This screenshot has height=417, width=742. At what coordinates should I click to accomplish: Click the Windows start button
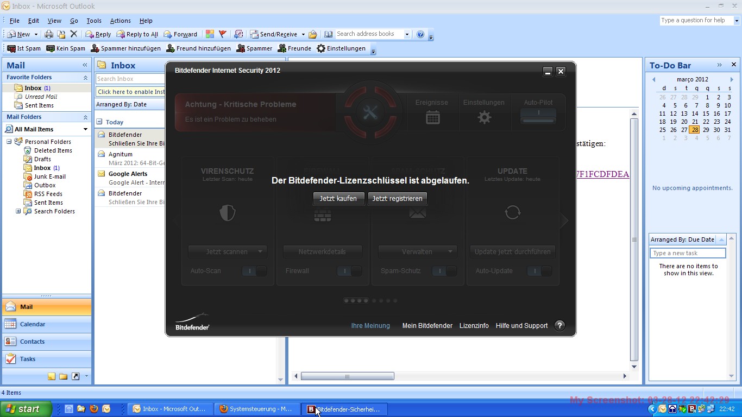pos(26,409)
